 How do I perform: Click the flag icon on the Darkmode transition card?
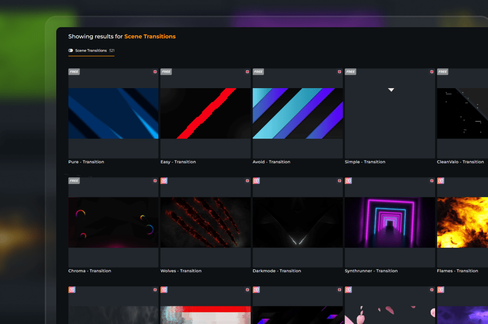(339, 181)
